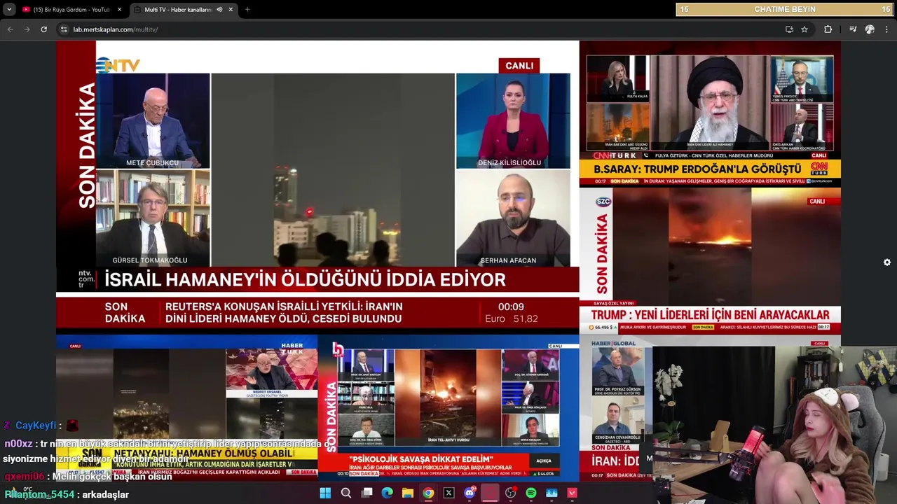Bookmark this page with the star
This screenshot has height=504, width=897.
pyautogui.click(x=804, y=29)
